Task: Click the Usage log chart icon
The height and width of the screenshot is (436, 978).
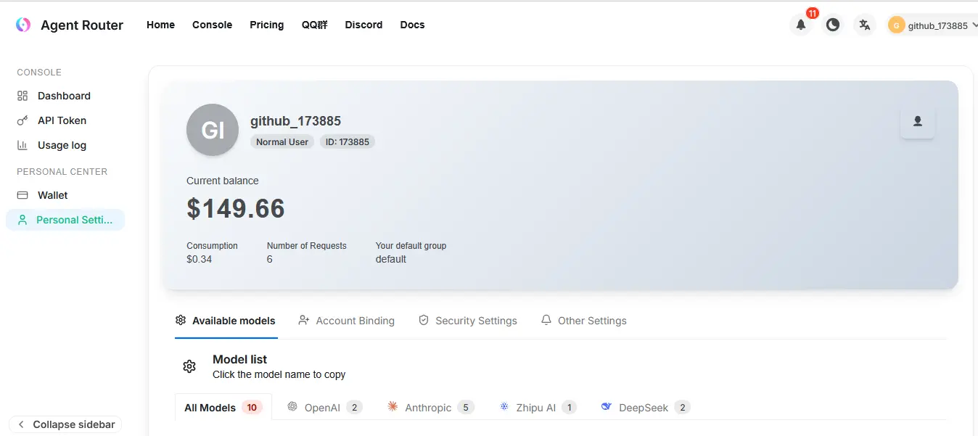Action: click(x=22, y=145)
